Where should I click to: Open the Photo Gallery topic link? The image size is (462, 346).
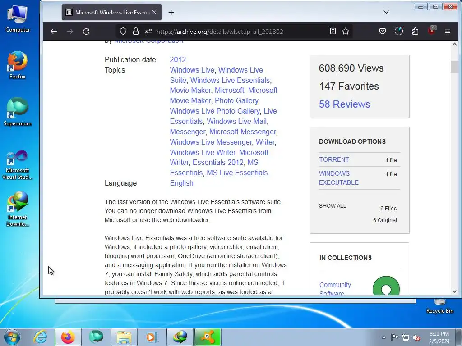(236, 100)
